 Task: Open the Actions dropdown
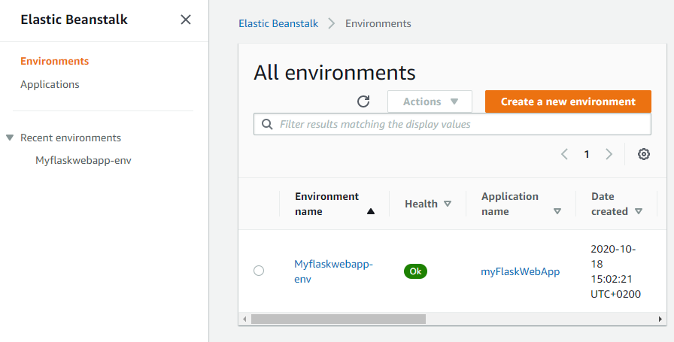430,101
